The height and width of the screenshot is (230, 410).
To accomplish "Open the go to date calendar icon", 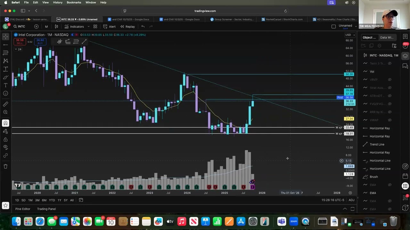I will [x=81, y=200].
